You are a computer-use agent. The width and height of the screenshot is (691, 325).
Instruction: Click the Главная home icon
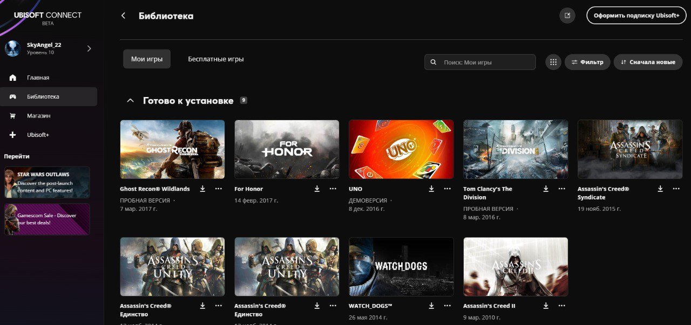(x=13, y=78)
